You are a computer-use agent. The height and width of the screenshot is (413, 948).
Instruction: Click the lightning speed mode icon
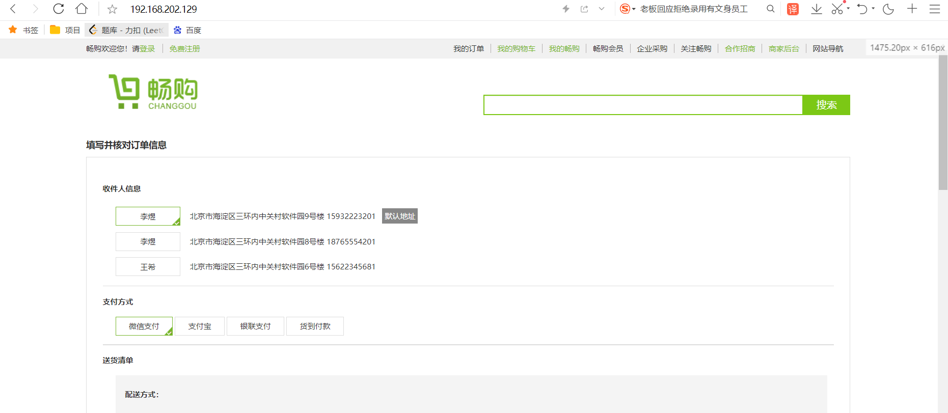coord(566,9)
